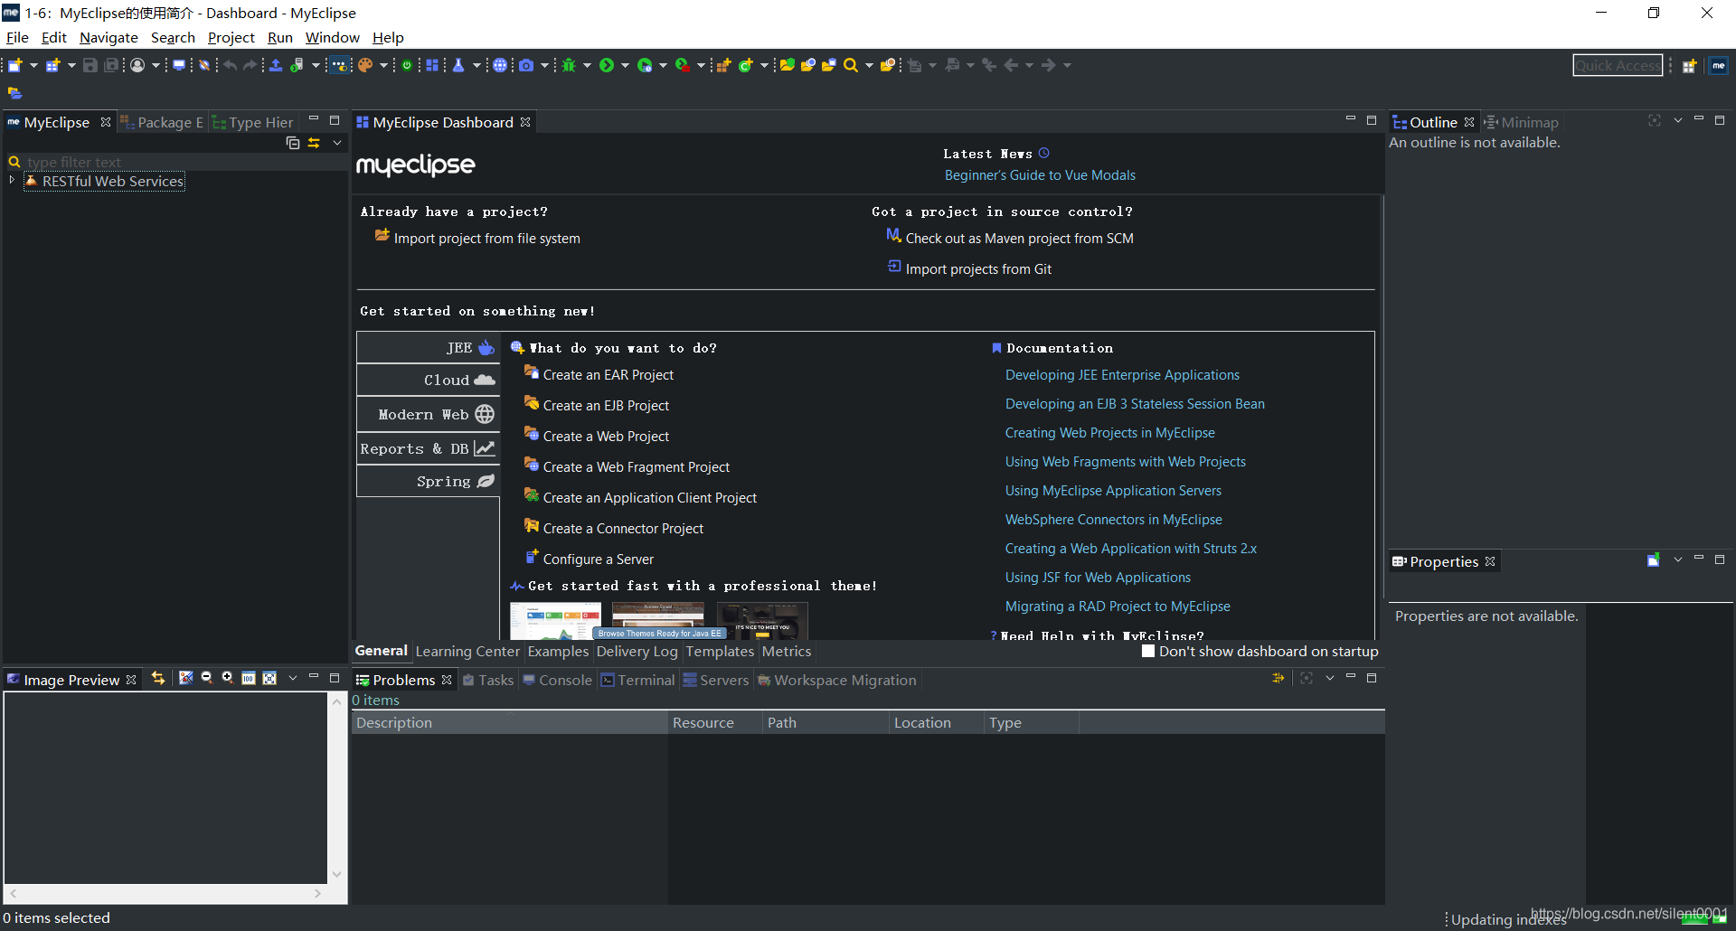Click the Collapse All icon in explorer
This screenshot has width=1736, height=931.
point(293,143)
